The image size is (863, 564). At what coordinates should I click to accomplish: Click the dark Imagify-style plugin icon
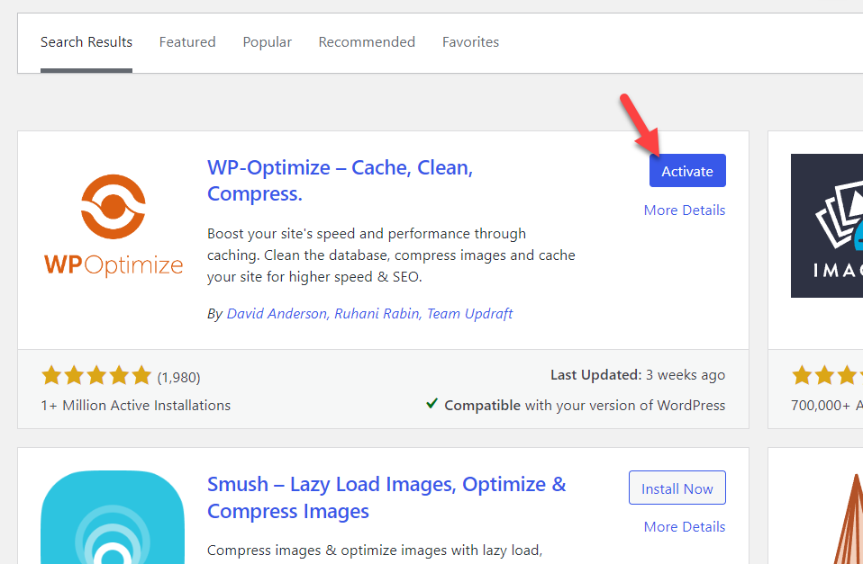[x=827, y=226]
